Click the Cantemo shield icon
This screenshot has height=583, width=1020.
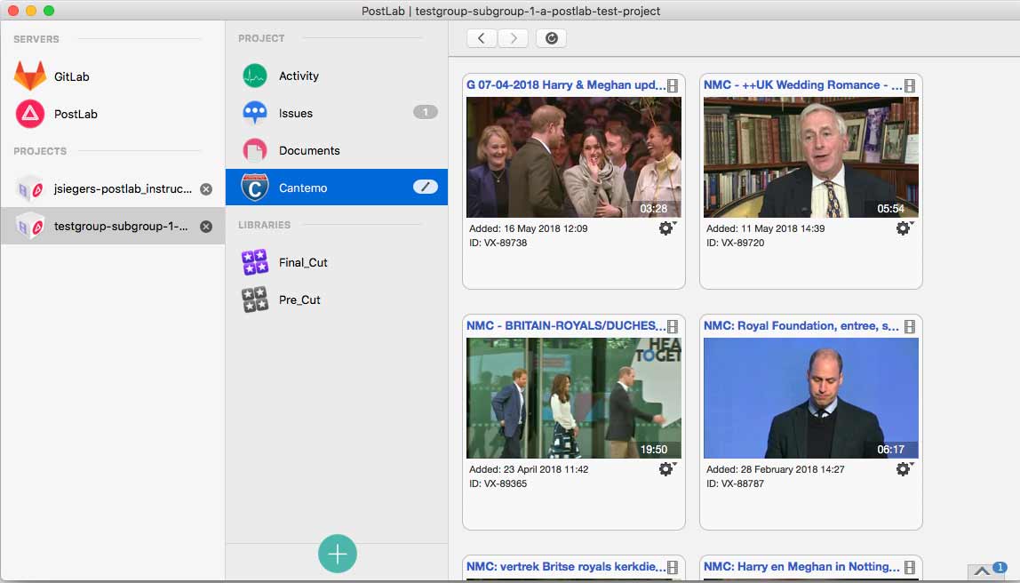(255, 188)
